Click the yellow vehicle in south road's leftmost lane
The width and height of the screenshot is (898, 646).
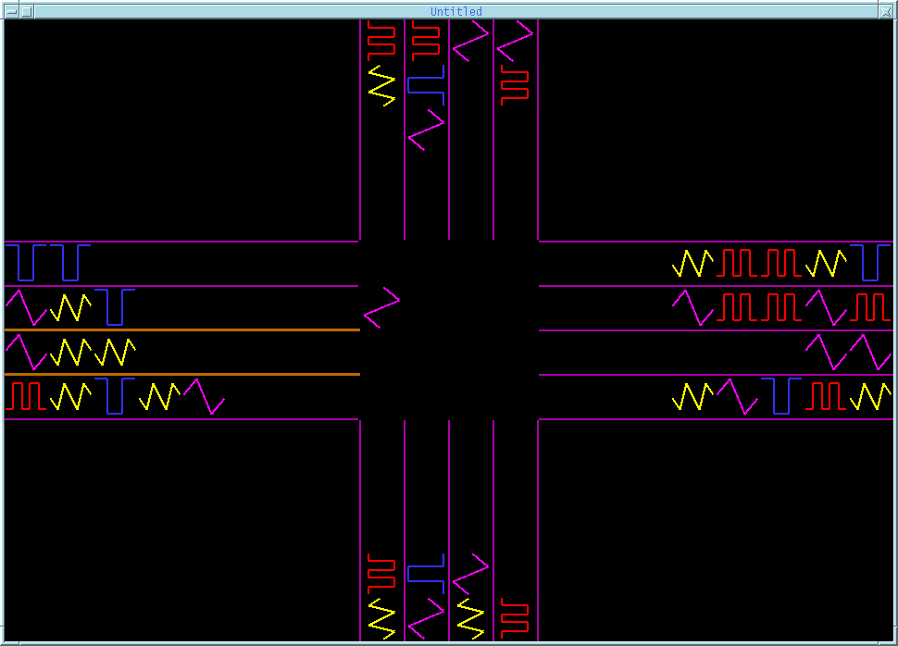click(x=381, y=618)
